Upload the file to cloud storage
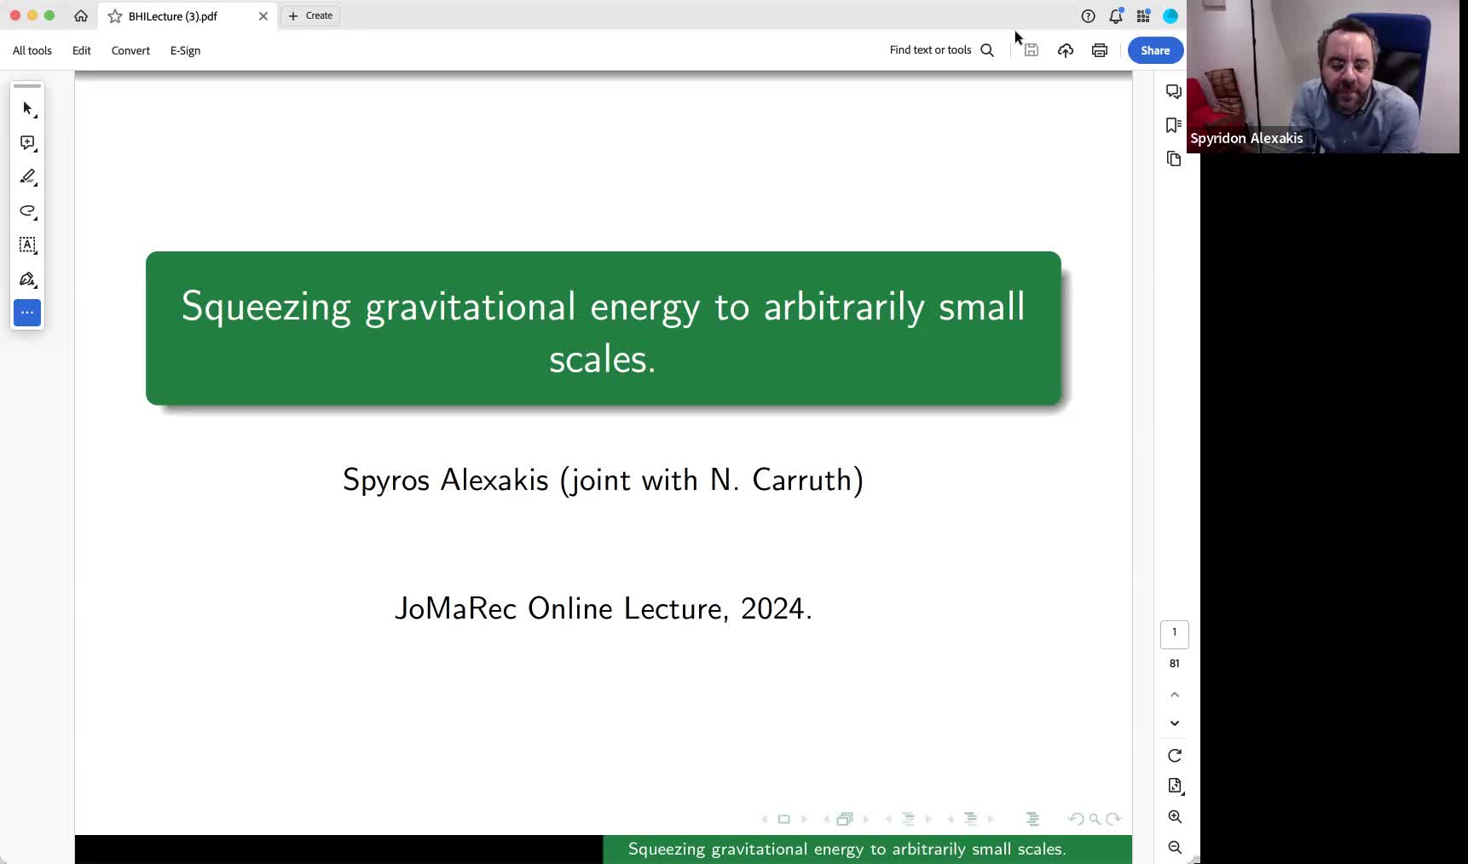This screenshot has height=864, width=1468. pyautogui.click(x=1065, y=50)
